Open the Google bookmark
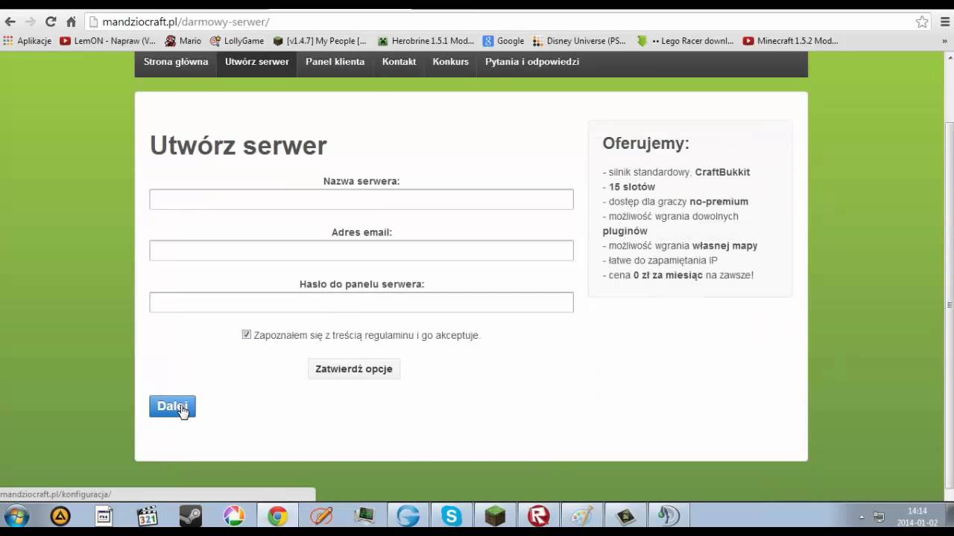 [504, 41]
